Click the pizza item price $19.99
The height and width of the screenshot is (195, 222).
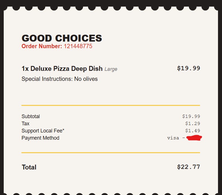coord(189,68)
